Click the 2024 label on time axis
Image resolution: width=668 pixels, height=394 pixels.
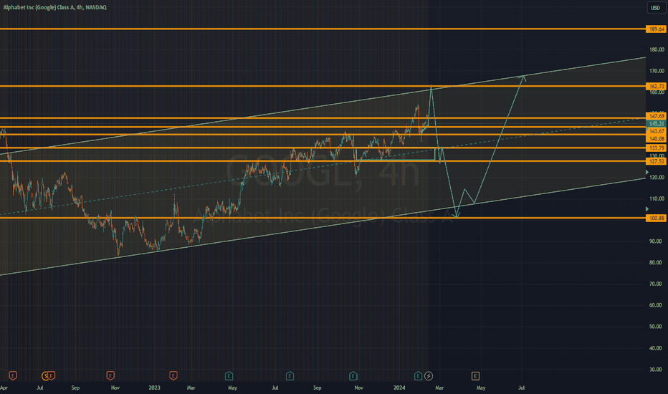(399, 388)
